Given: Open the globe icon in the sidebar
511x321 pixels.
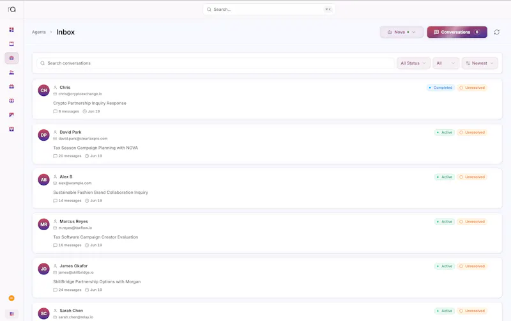Looking at the screenshot, I should click(11, 101).
